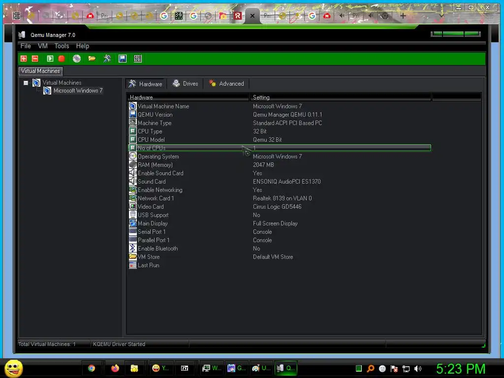Open the browser tab list chevron
This screenshot has height=378, width=504.
tap(441, 15)
